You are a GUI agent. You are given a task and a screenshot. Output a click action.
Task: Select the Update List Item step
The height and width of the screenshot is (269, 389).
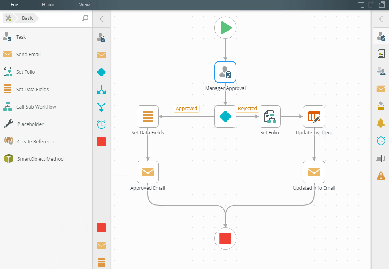(314, 116)
